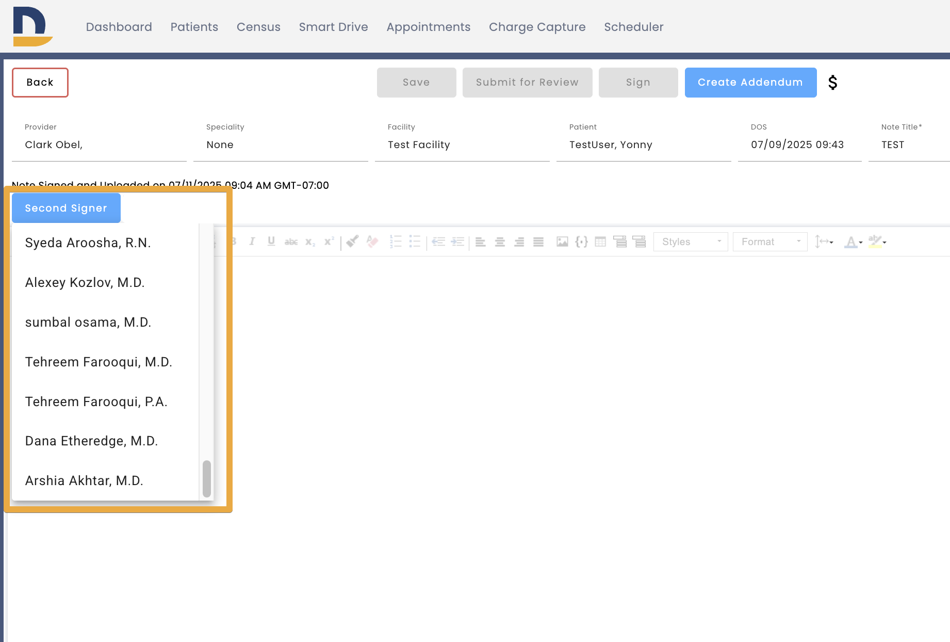Select sumbal osama, M.D.
Screen dimensions: 950x642
[105, 323]
